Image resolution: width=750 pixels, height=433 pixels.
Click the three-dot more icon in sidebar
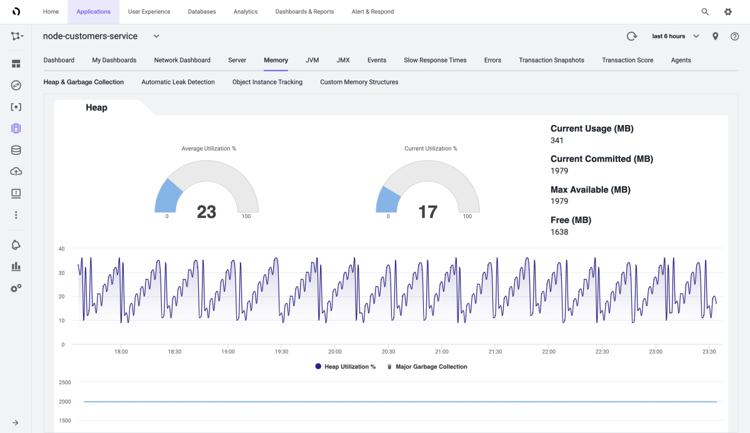pyautogui.click(x=16, y=215)
